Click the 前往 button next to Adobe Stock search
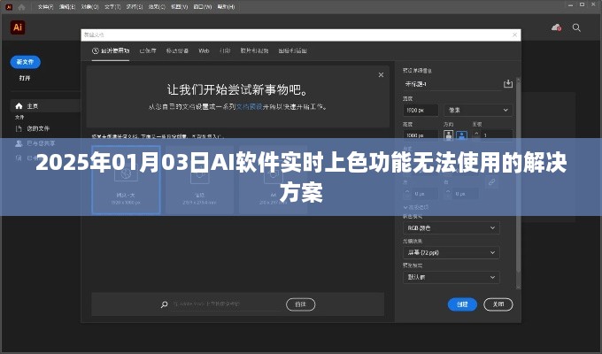The width and height of the screenshot is (602, 354). pyautogui.click(x=301, y=304)
